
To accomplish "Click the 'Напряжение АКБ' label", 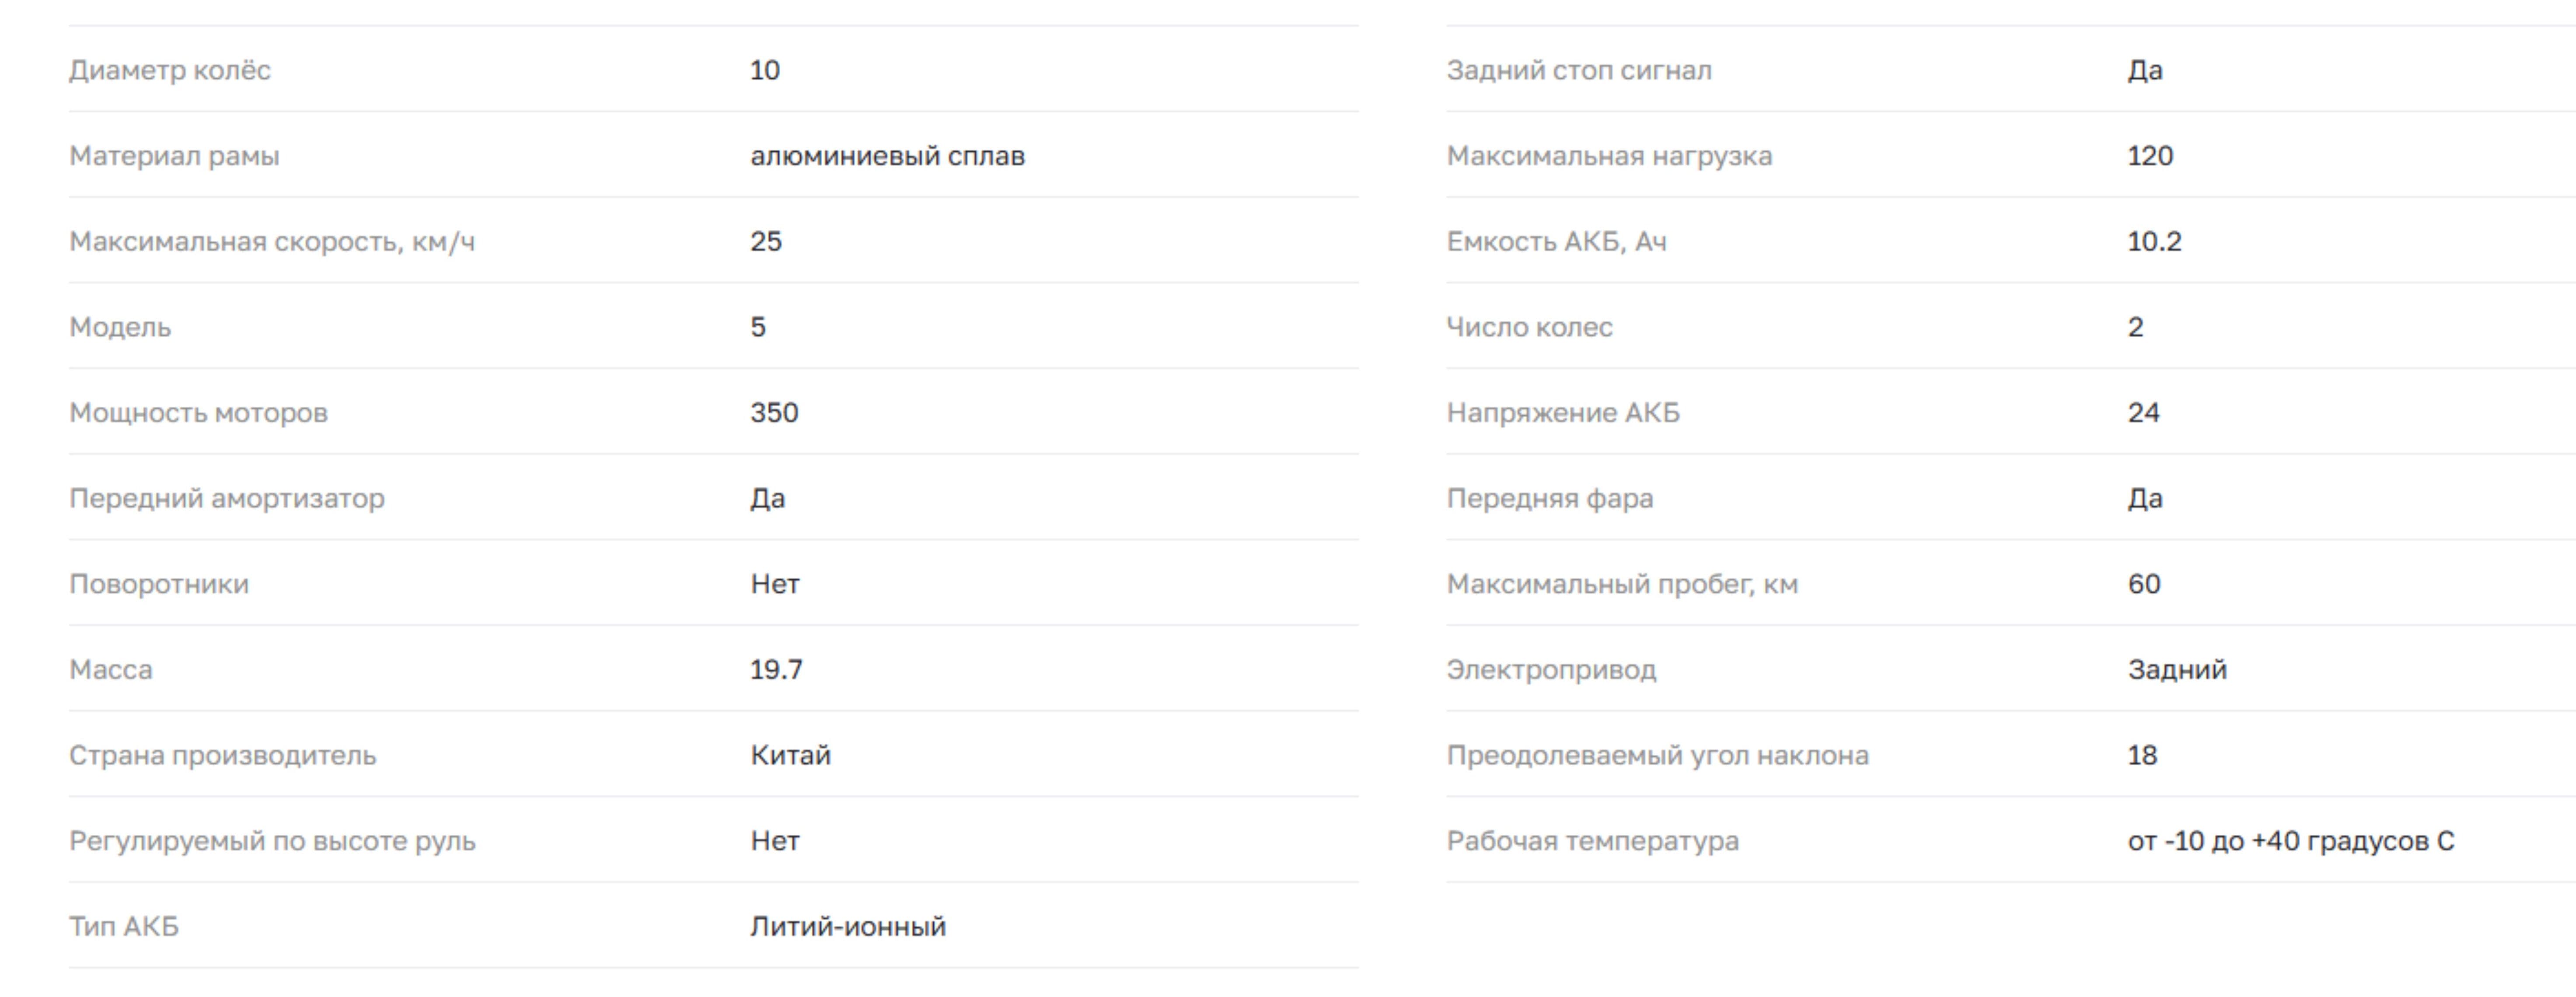I will [1563, 413].
